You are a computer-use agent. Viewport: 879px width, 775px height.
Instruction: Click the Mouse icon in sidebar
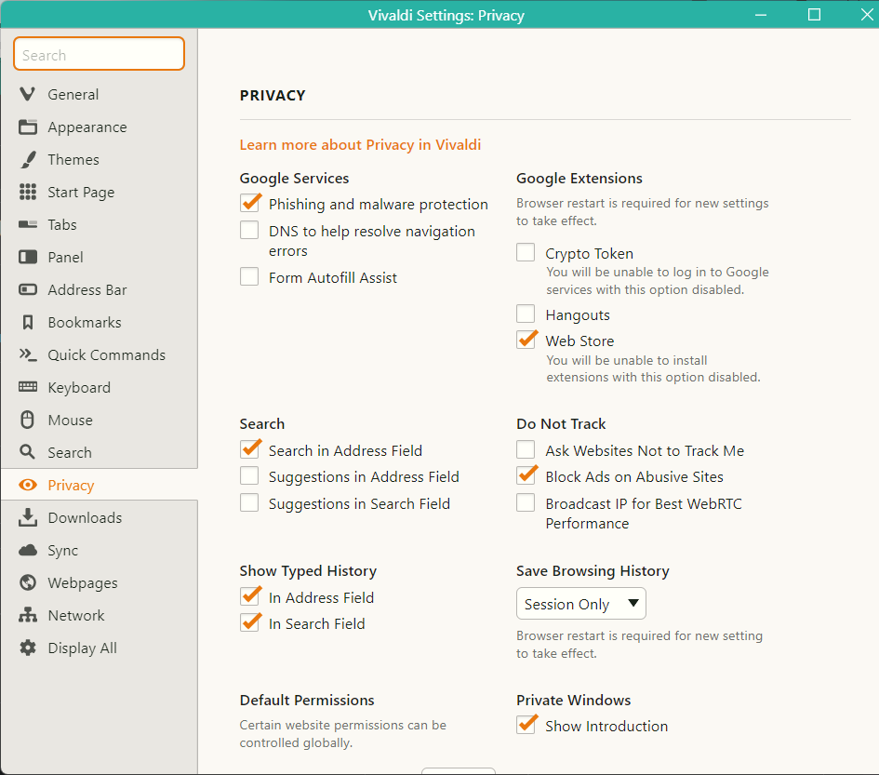[x=28, y=421]
